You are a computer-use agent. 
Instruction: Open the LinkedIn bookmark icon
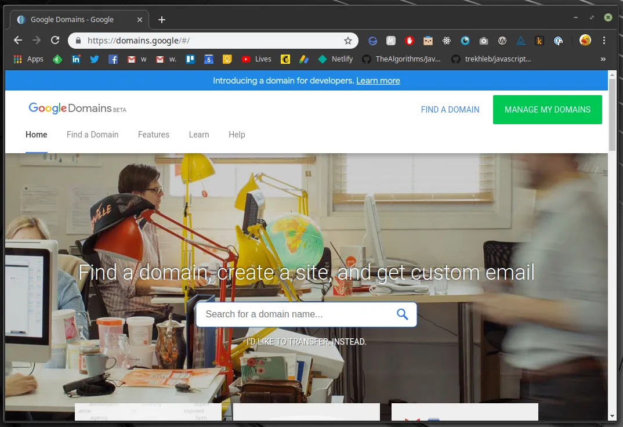[x=76, y=59]
